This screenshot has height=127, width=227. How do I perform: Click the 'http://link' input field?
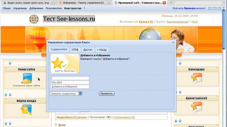[x=70, y=82]
